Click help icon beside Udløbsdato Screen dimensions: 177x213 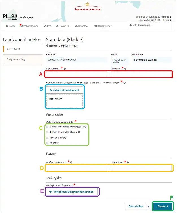tap(128, 163)
